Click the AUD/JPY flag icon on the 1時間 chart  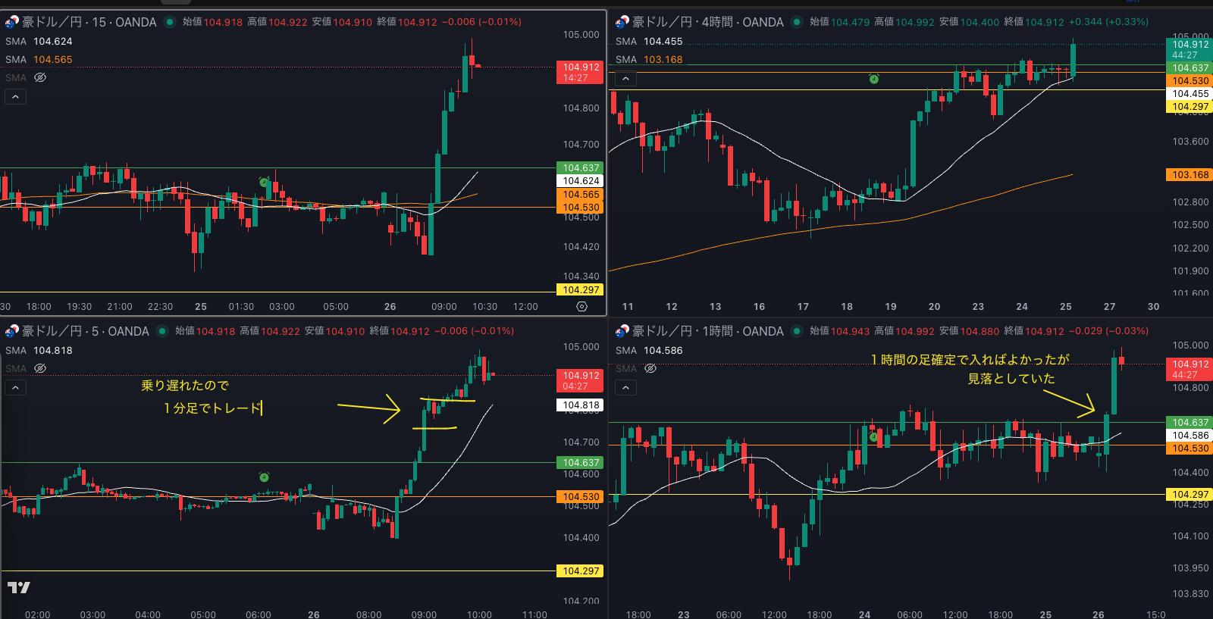point(622,331)
